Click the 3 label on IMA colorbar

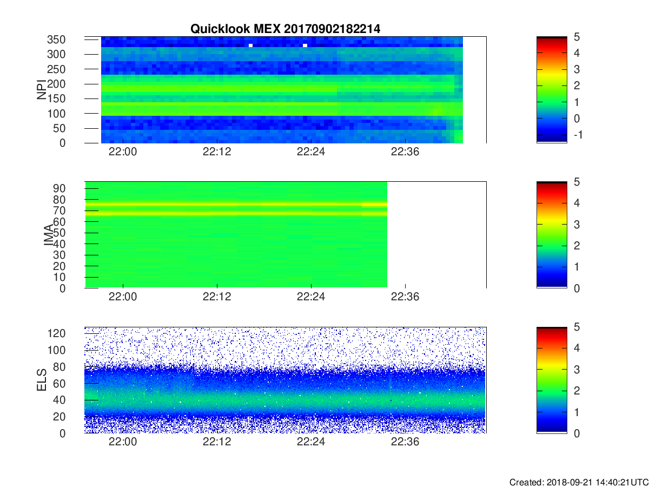coord(576,224)
